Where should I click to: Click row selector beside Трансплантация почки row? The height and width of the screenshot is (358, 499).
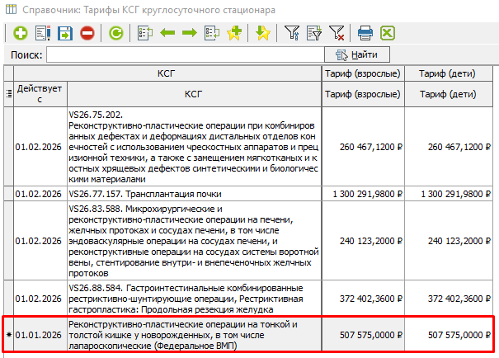click(9, 194)
